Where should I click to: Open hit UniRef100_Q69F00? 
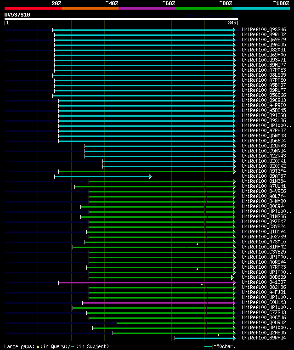[264, 55]
